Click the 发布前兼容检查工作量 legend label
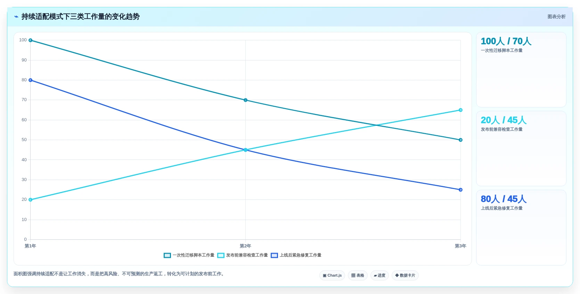580x294 pixels. (247, 255)
